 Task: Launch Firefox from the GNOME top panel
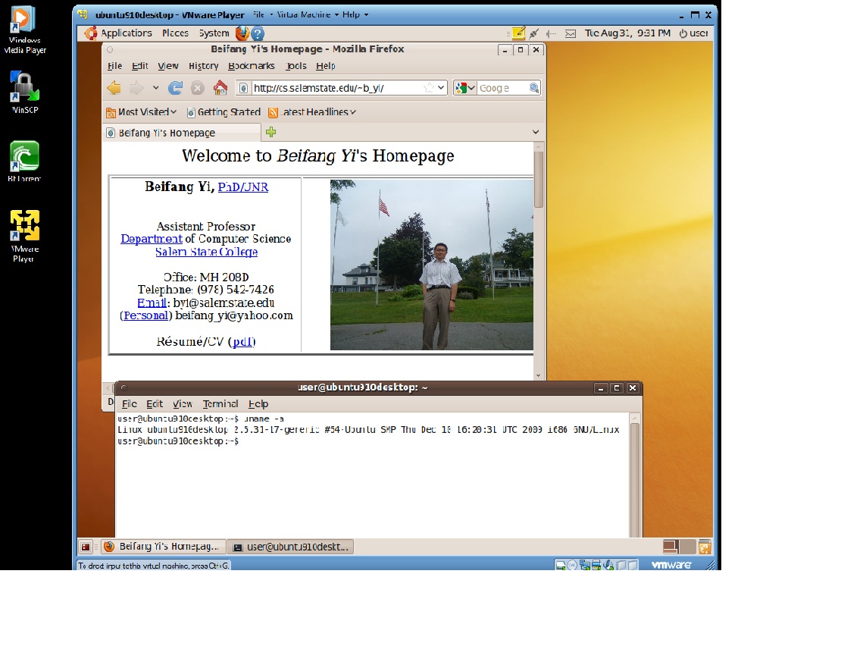tap(242, 33)
